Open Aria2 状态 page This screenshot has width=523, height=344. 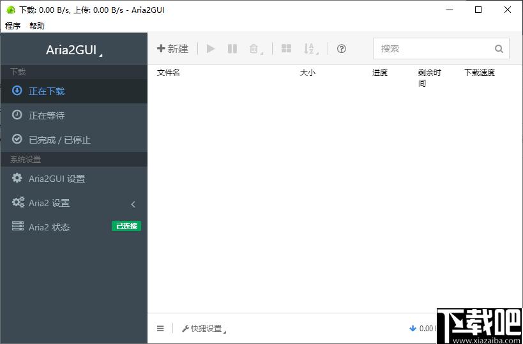click(73, 227)
